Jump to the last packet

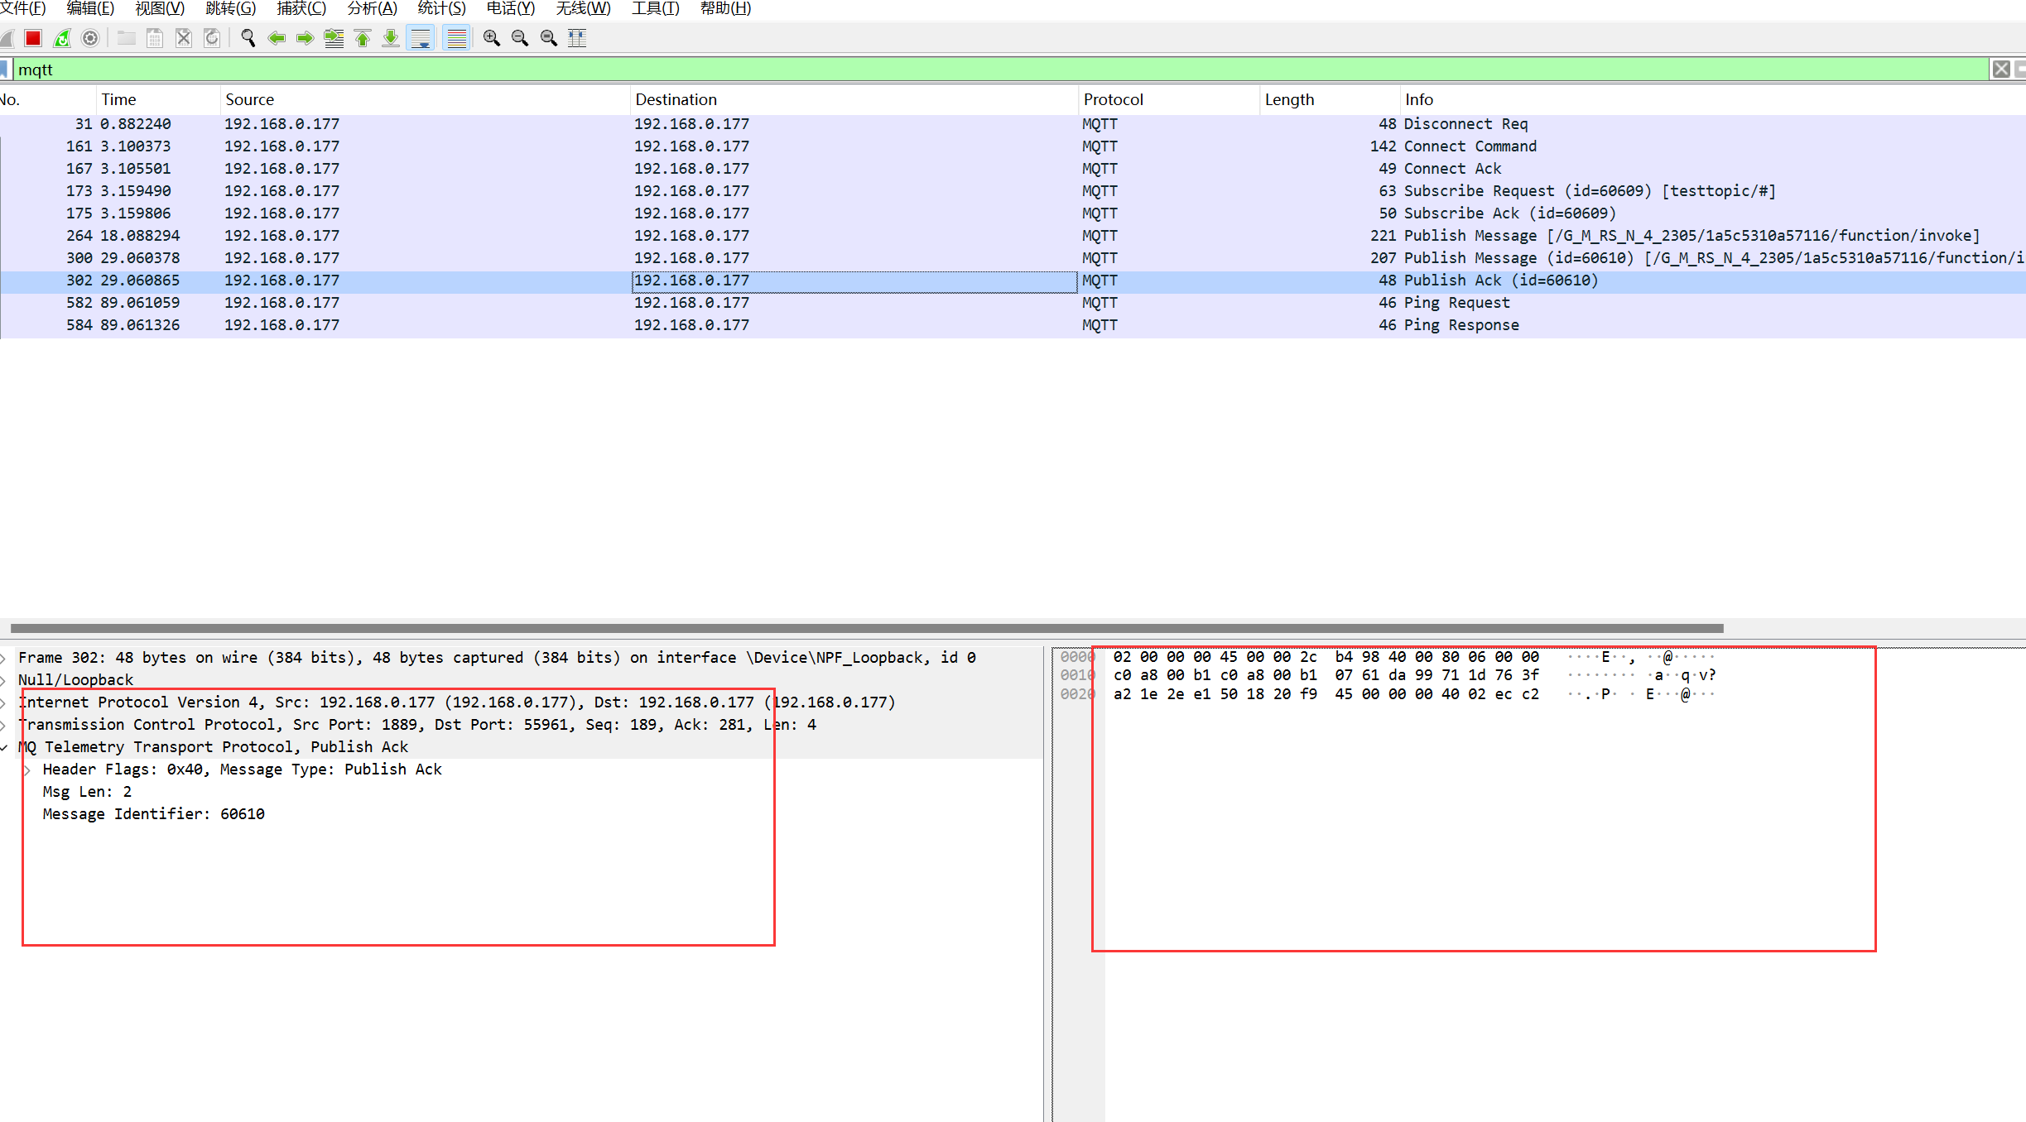(391, 38)
